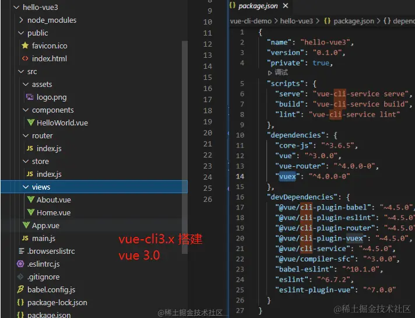The height and width of the screenshot is (318, 415).
Task: Click the package-lock.json braces icon
Action: 20,302
